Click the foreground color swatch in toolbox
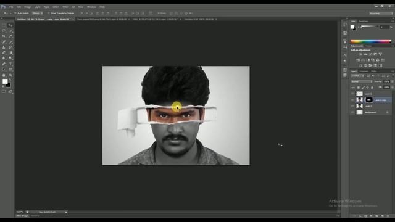 [5, 81]
